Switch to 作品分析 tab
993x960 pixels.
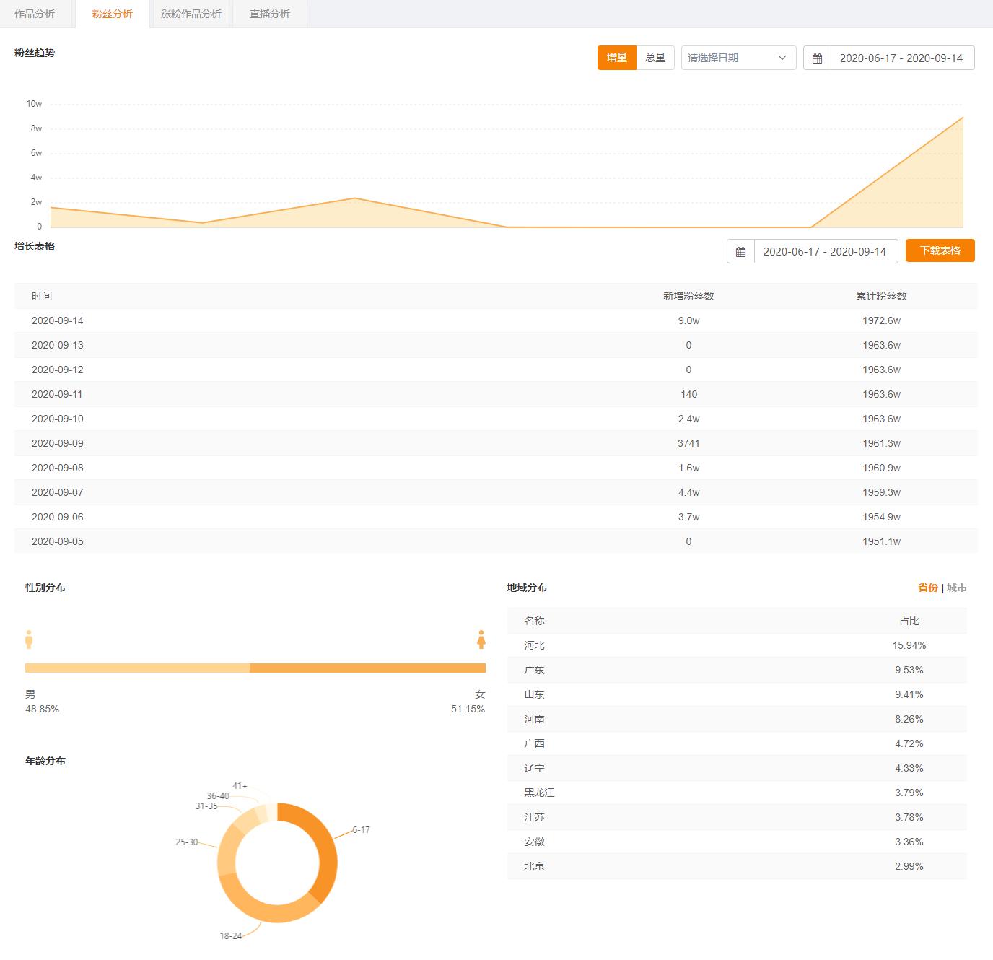[x=35, y=14]
